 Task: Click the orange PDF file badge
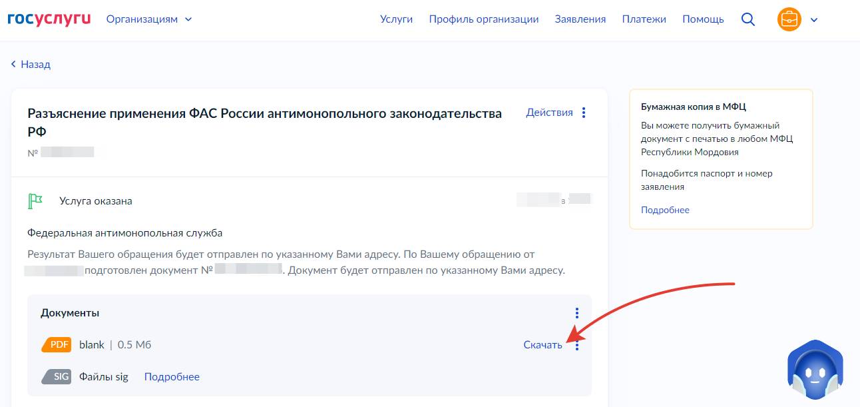pos(57,344)
